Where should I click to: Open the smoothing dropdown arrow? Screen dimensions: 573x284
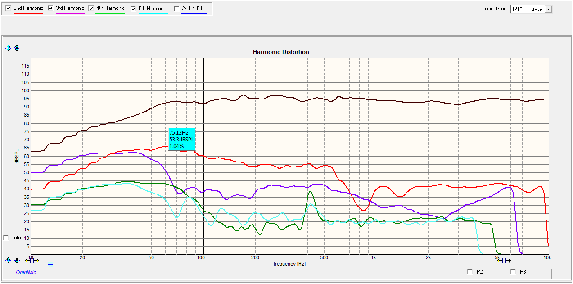point(548,9)
